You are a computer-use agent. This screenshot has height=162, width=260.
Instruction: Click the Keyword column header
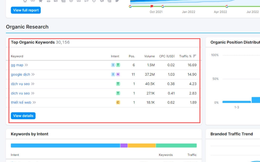(x=17, y=56)
